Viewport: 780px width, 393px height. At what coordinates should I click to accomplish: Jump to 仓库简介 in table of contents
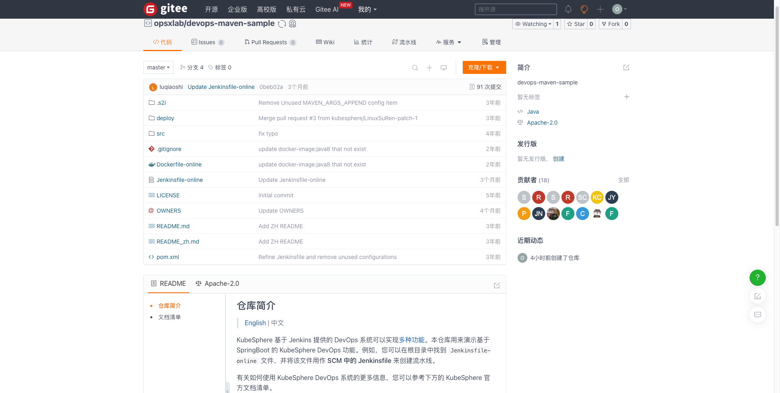169,306
